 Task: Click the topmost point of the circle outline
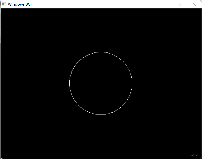(101, 52)
